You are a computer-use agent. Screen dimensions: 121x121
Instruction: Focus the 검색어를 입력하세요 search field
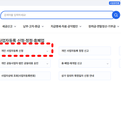(x=57, y=15)
